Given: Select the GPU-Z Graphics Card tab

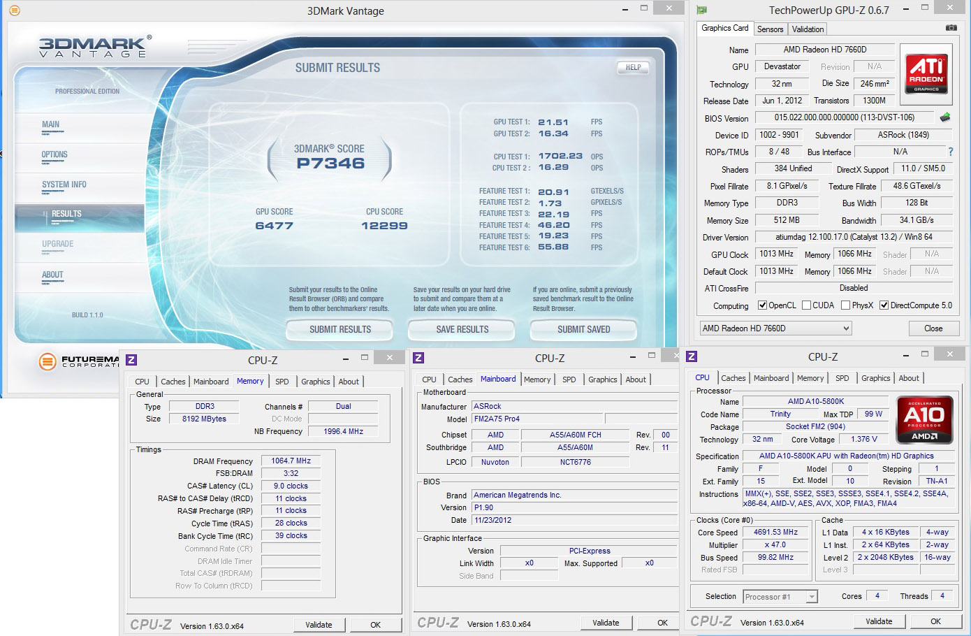Looking at the screenshot, I should (724, 28).
